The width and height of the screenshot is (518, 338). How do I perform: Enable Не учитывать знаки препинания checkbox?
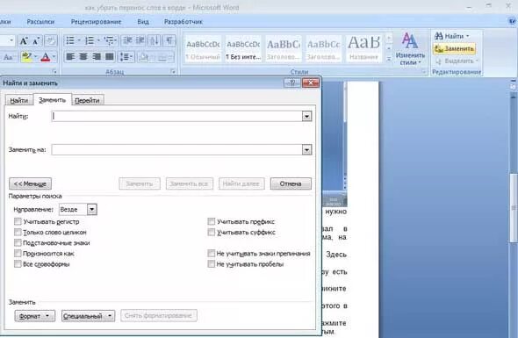(x=211, y=253)
